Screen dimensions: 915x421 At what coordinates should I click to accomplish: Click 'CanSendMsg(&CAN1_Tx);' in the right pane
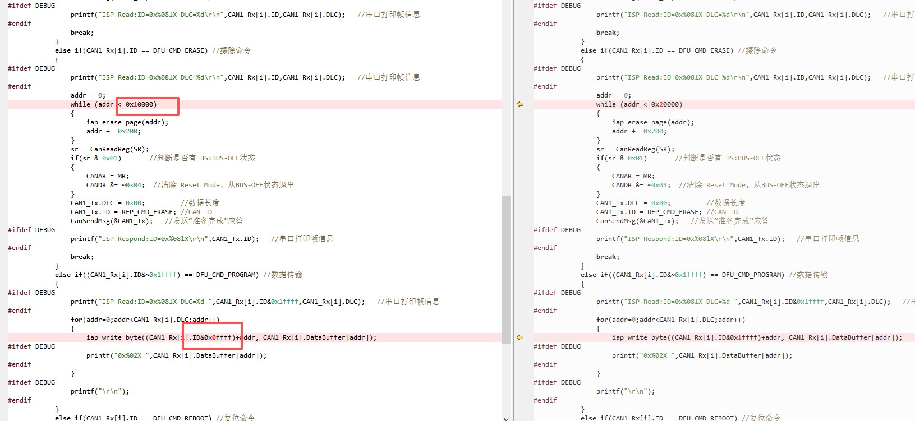tap(637, 221)
